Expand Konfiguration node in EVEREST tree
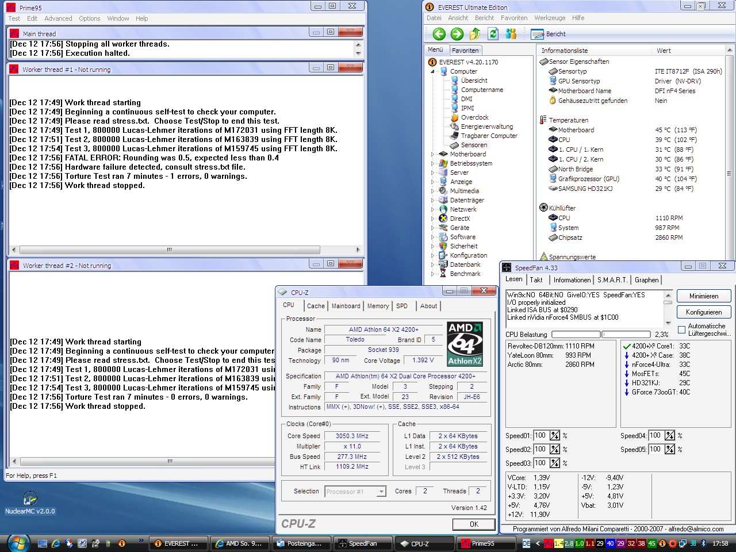This screenshot has height=552, width=736. coord(433,255)
